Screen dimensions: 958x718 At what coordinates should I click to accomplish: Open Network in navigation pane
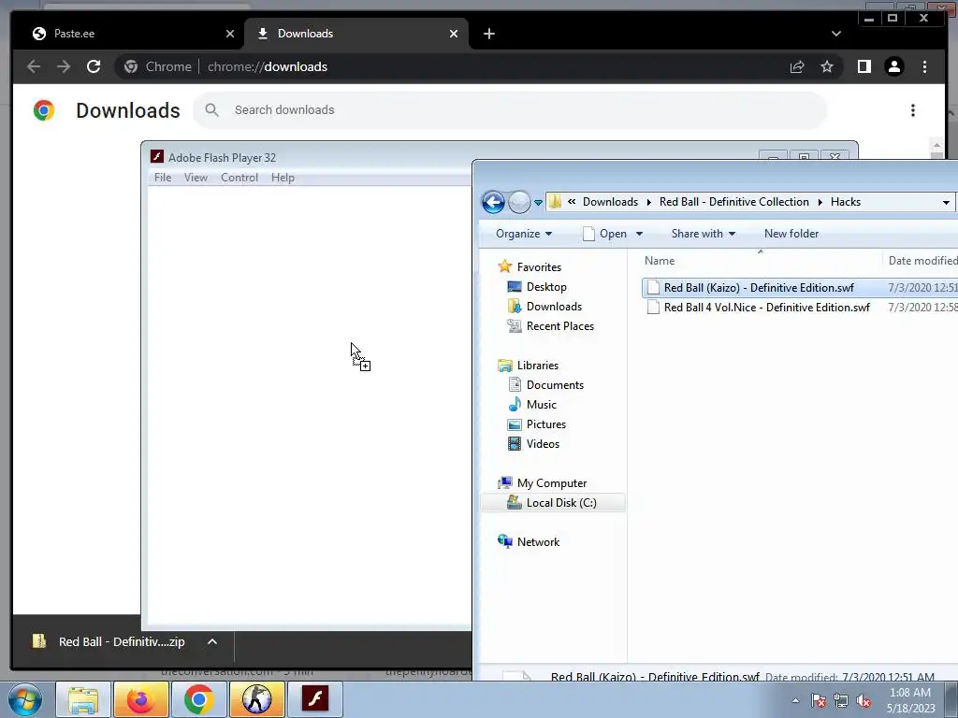click(538, 541)
